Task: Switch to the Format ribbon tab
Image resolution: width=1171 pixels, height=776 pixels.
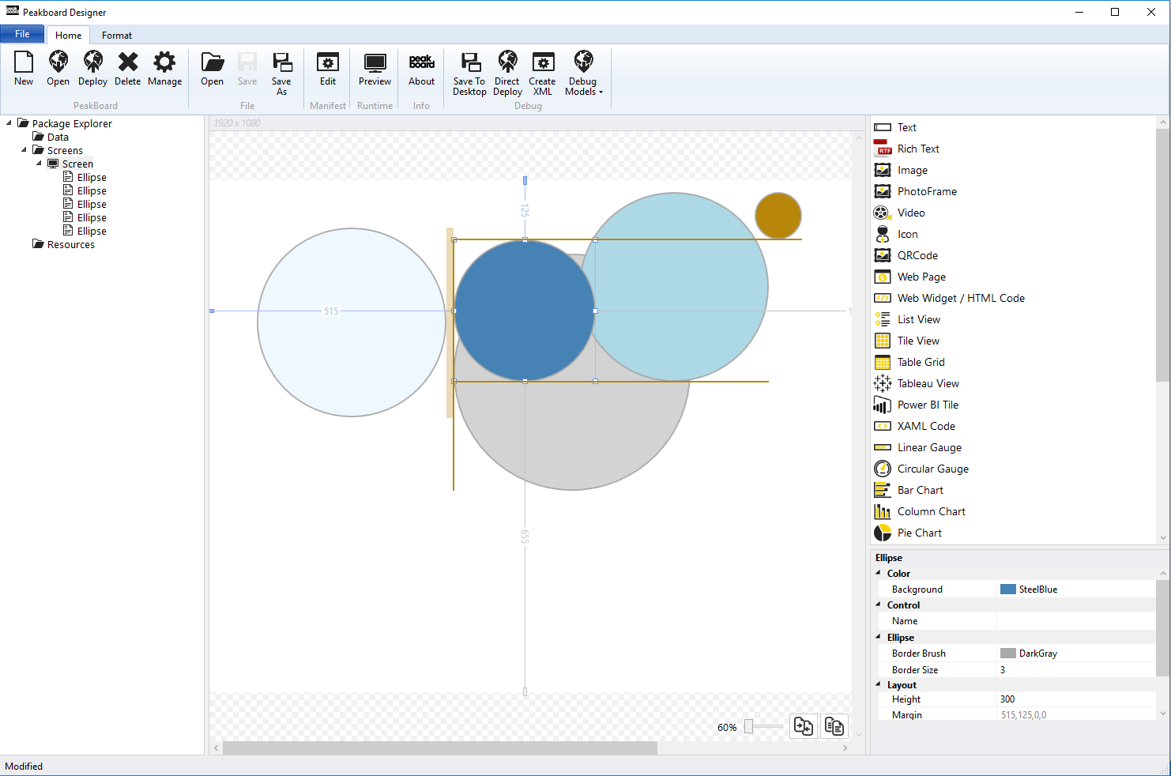Action: pos(117,36)
